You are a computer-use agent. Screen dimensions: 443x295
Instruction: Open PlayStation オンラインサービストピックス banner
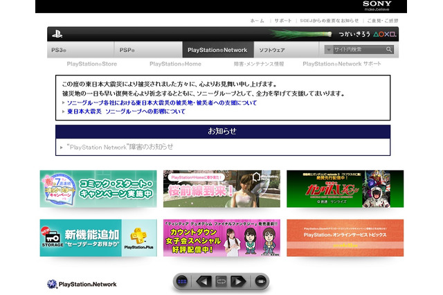pos(345,238)
